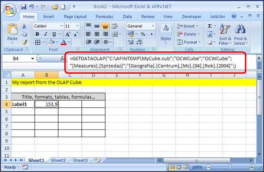Set bottom vertical alignment

[x=105, y=26]
